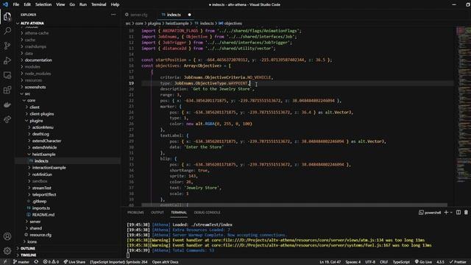This screenshot has height=265, width=471.
Task: Start Live Share from status bar
Action: [x=74, y=262]
